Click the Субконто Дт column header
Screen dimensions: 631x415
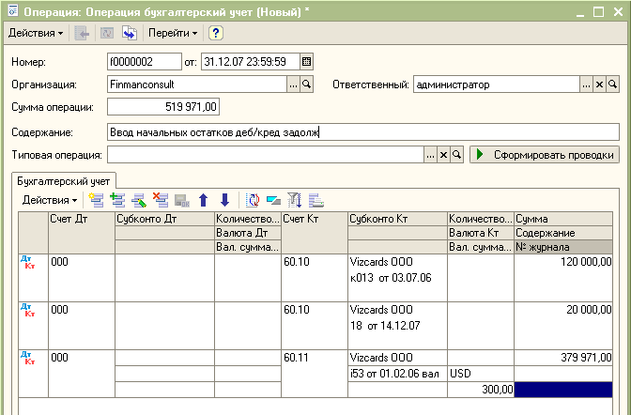[x=165, y=219]
